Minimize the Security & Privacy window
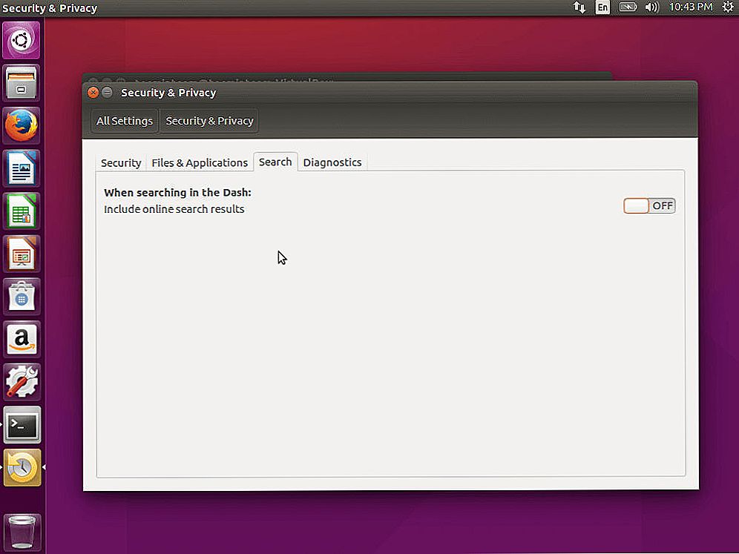This screenshot has height=554, width=739. click(x=108, y=92)
